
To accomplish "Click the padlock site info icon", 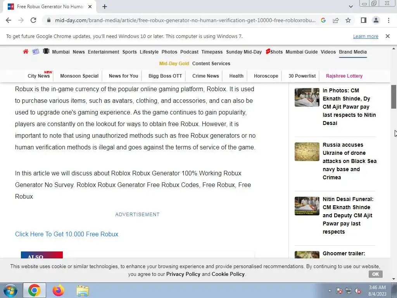I will pyautogui.click(x=49, y=20).
